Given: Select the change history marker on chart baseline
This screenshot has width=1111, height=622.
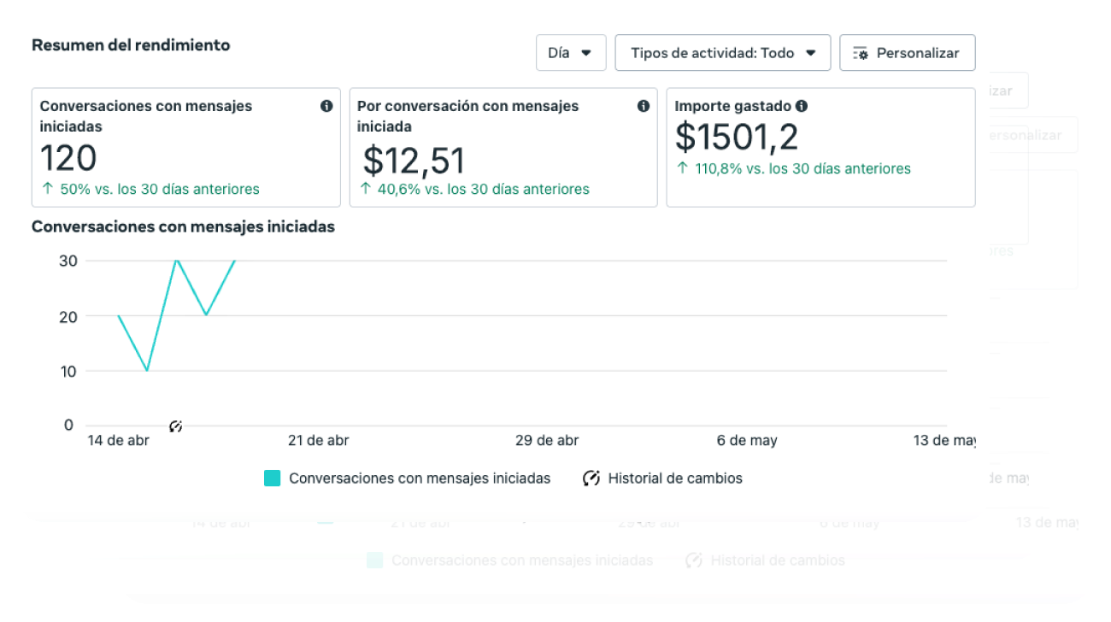Looking at the screenshot, I should (x=176, y=425).
